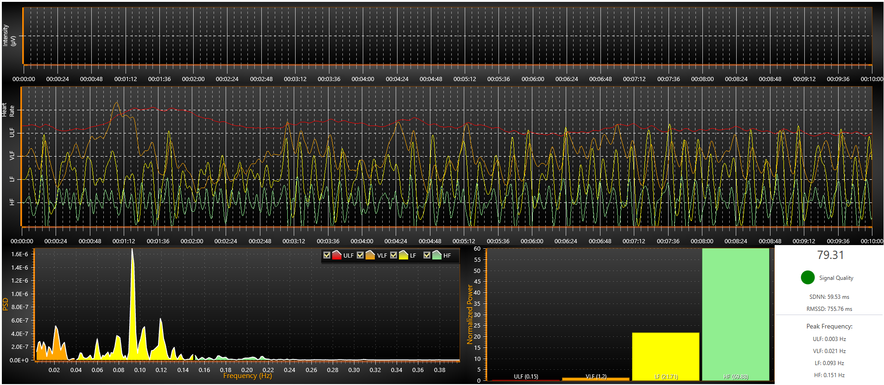Click the "Intensity (µV)" axis title

click(x=9, y=36)
